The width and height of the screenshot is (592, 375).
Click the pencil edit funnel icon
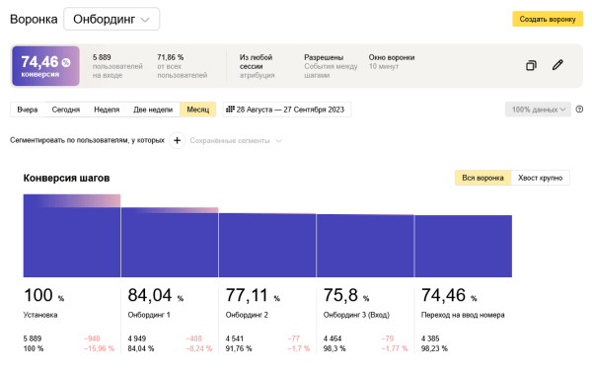[557, 65]
